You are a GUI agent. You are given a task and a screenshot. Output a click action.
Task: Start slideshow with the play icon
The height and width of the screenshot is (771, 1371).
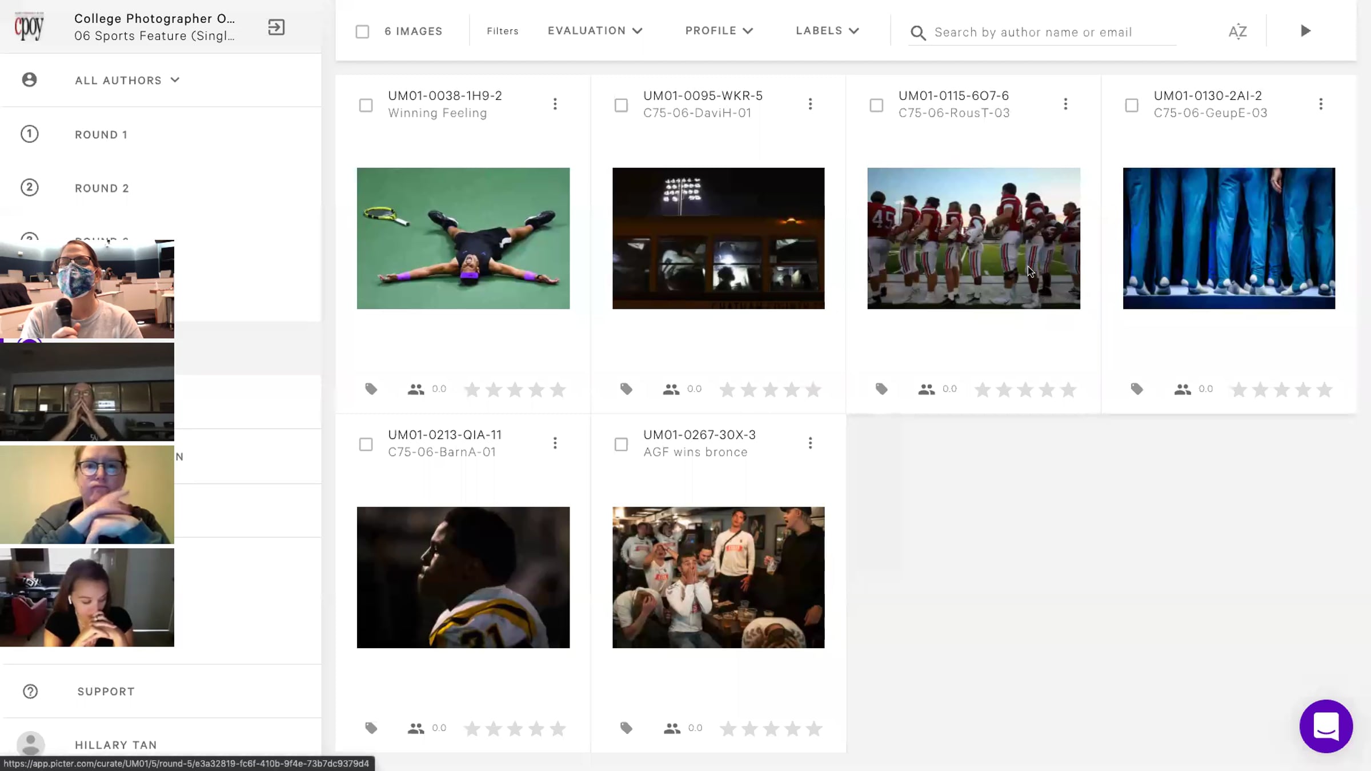[x=1305, y=31]
